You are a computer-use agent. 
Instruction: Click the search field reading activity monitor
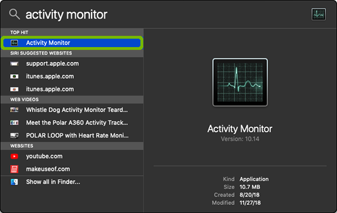coord(66,15)
